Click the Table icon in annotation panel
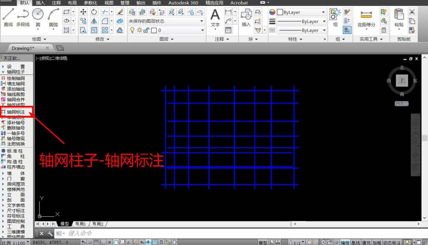Screen dimensions: 428x245 (228, 30)
